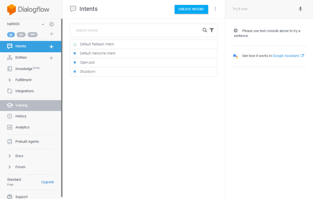Select the ja language badge
Image resolution: width=313 pixels, height=199 pixels.
[x=11, y=35]
